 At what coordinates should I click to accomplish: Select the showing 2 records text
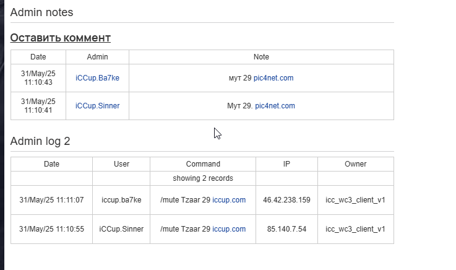tap(203, 178)
